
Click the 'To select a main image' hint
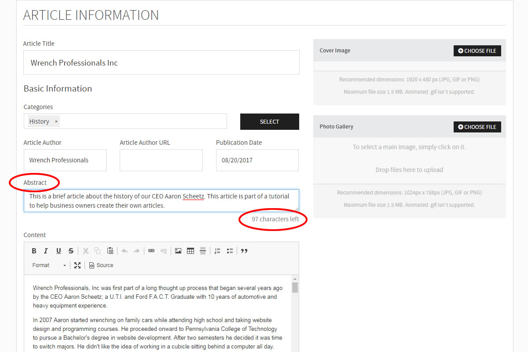pyautogui.click(x=409, y=147)
